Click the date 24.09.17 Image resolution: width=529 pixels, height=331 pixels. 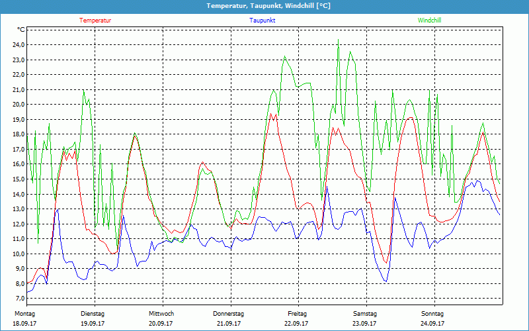432,324
